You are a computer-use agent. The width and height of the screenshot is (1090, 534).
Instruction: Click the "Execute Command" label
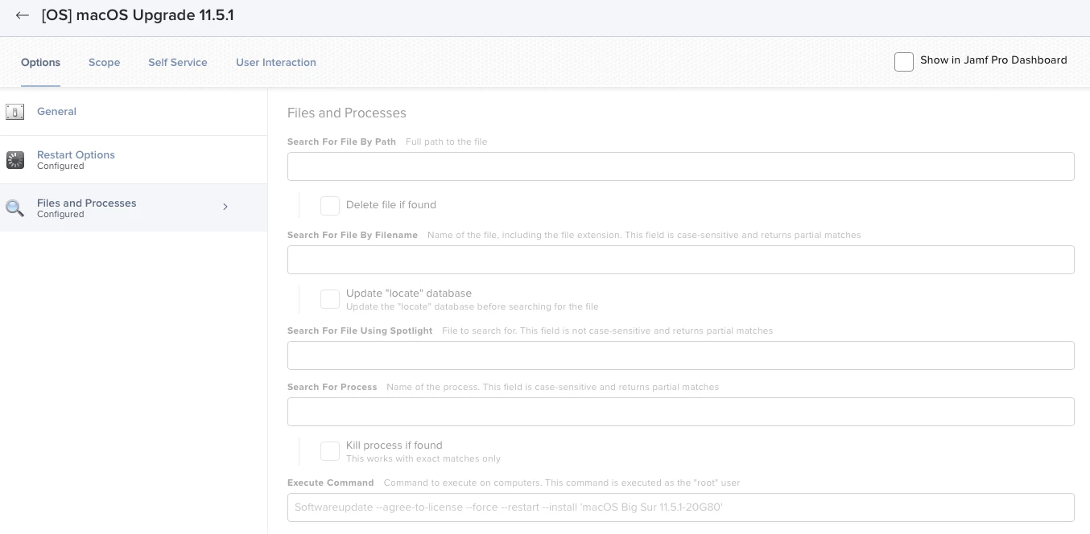331,483
